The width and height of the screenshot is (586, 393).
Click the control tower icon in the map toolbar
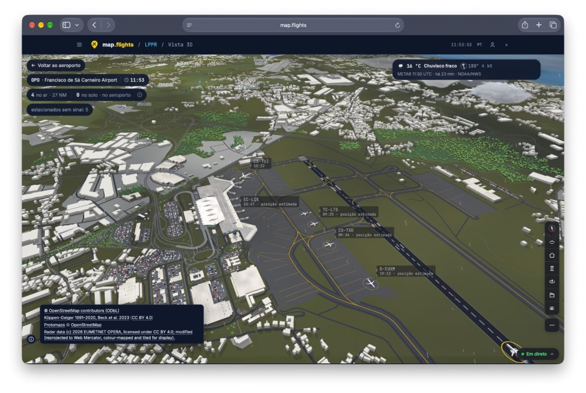(x=552, y=269)
